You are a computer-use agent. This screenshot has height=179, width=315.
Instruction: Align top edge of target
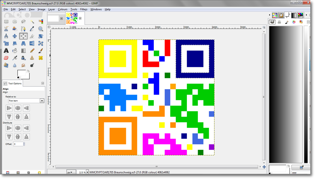[x=9, y=117]
